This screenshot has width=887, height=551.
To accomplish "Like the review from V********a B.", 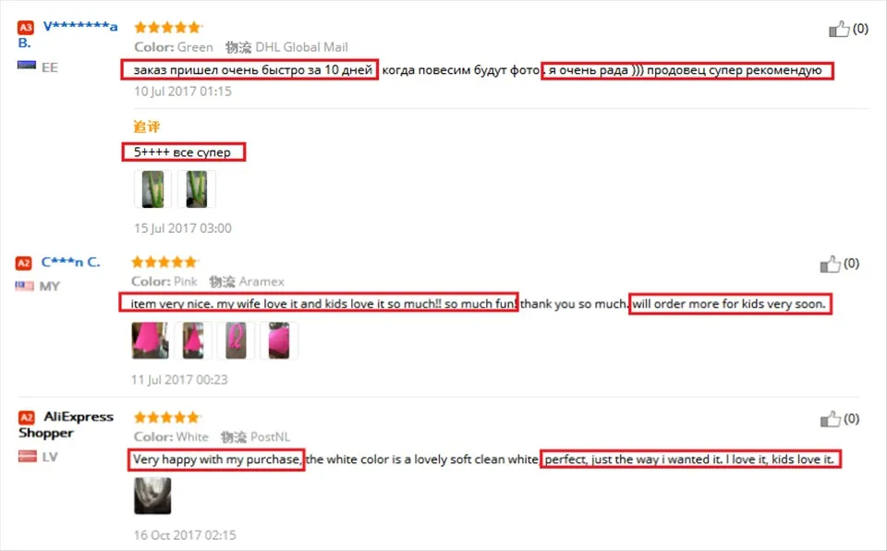I will tap(839, 29).
